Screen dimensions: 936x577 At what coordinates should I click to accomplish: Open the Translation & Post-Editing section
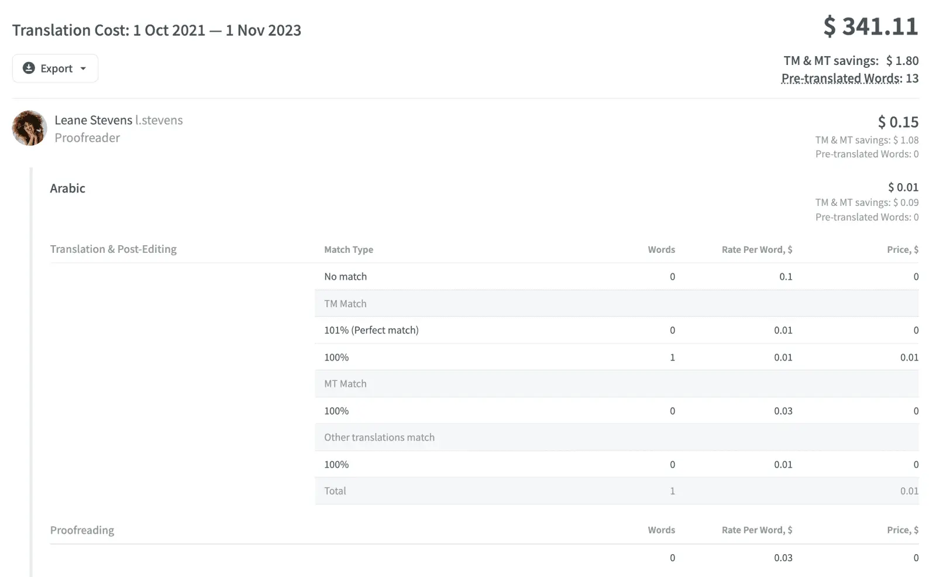click(x=113, y=249)
